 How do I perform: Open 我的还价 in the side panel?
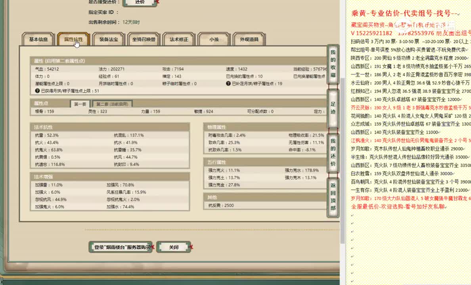point(333,152)
